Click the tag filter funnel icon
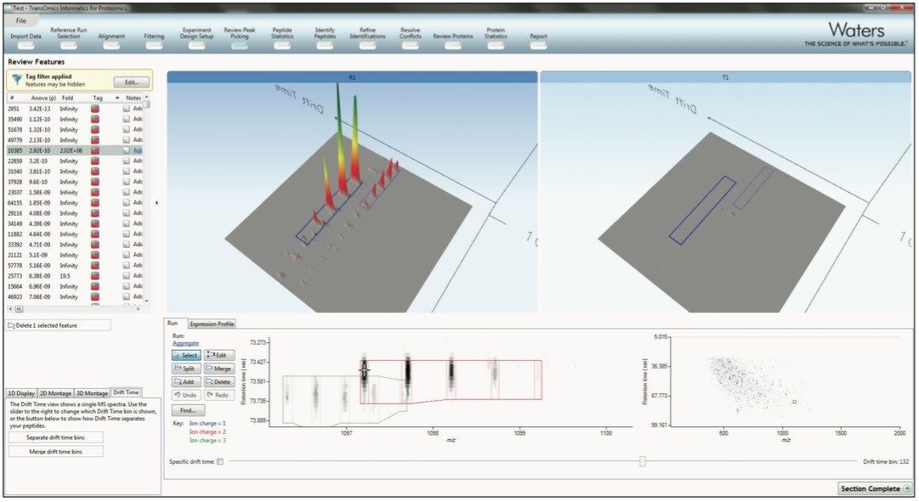Image resolution: width=919 pixels, height=502 pixels. 16,80
